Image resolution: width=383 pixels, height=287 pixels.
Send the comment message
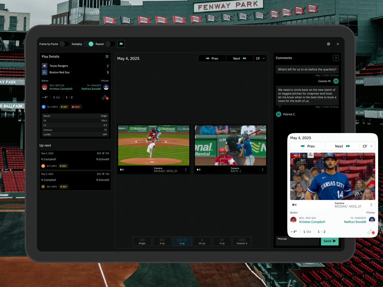(330, 241)
